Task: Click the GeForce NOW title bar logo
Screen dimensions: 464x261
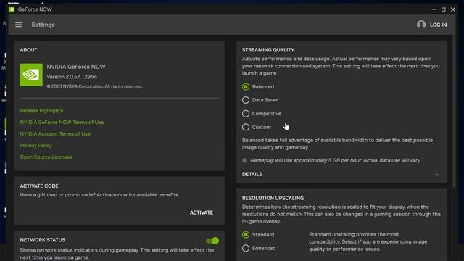Action: point(12,9)
